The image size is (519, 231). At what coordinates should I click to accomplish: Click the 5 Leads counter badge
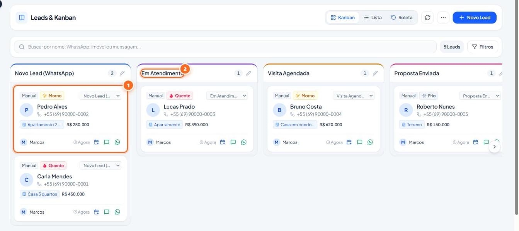pos(452,47)
